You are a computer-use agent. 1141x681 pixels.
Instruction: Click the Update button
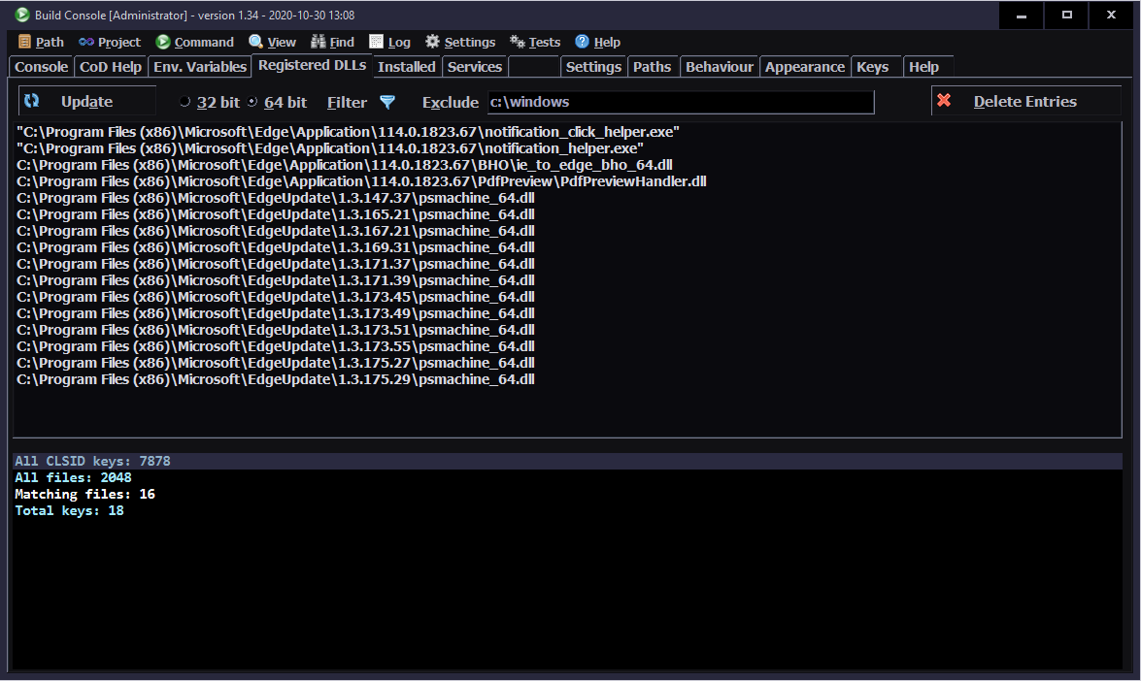coord(86,101)
